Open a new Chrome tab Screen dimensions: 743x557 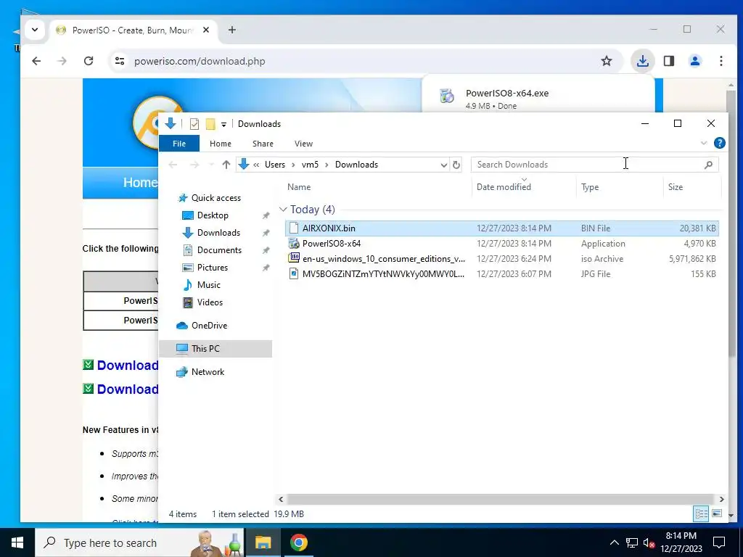[231, 30]
